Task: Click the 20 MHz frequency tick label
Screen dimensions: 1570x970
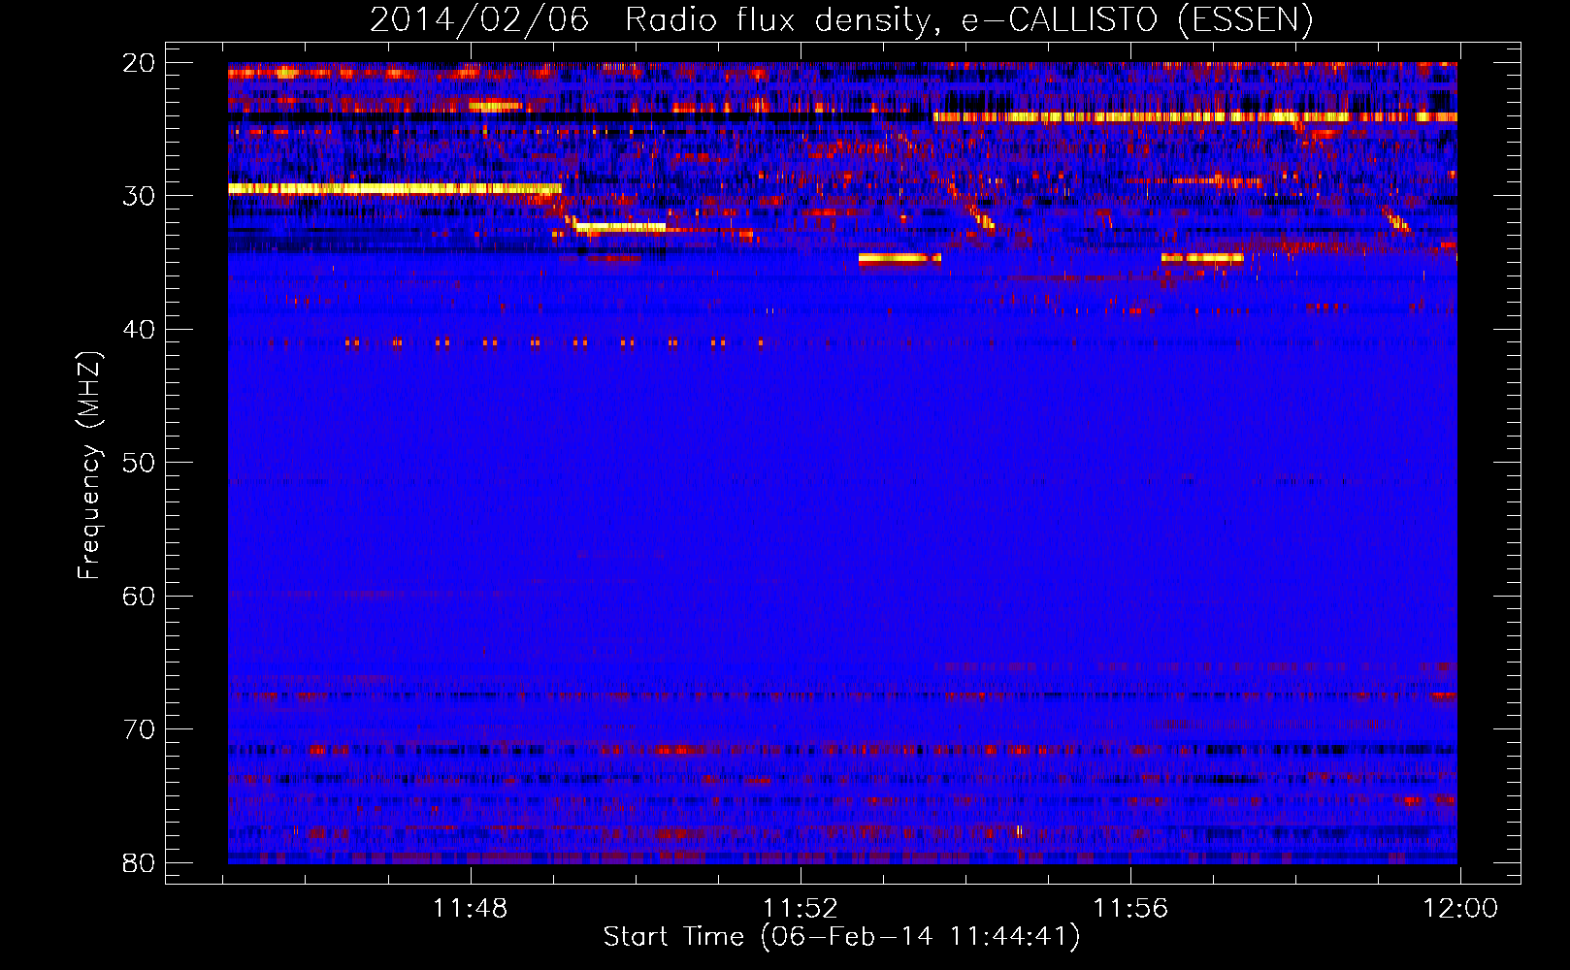Action: [139, 63]
